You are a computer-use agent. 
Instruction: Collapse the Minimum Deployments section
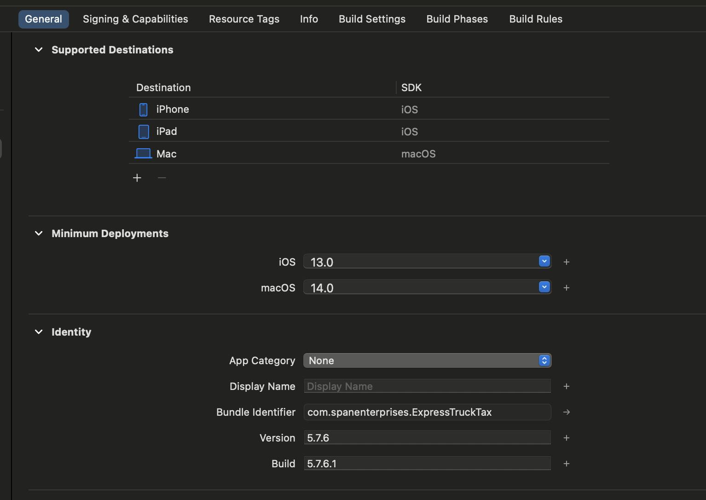39,233
